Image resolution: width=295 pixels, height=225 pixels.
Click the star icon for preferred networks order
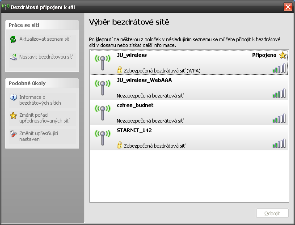(x=13, y=115)
